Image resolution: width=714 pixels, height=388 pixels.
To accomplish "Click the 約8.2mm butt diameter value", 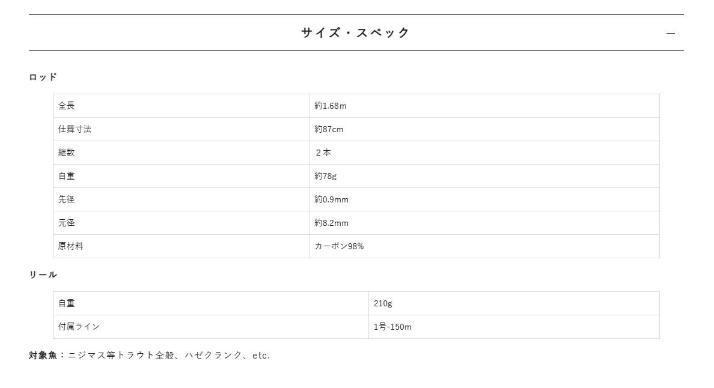I will point(331,223).
